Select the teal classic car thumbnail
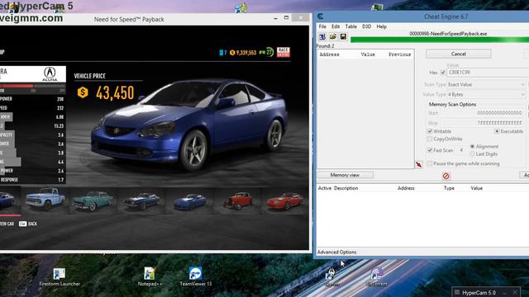The width and height of the screenshot is (529, 297). [93, 200]
